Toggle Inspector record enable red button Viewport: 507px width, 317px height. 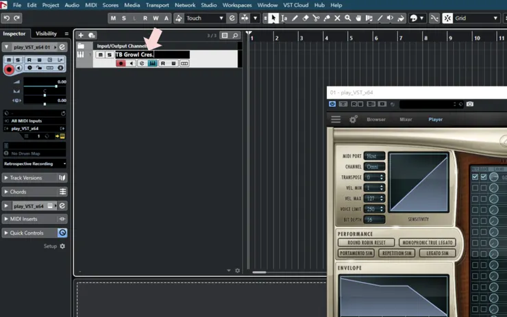9,69
